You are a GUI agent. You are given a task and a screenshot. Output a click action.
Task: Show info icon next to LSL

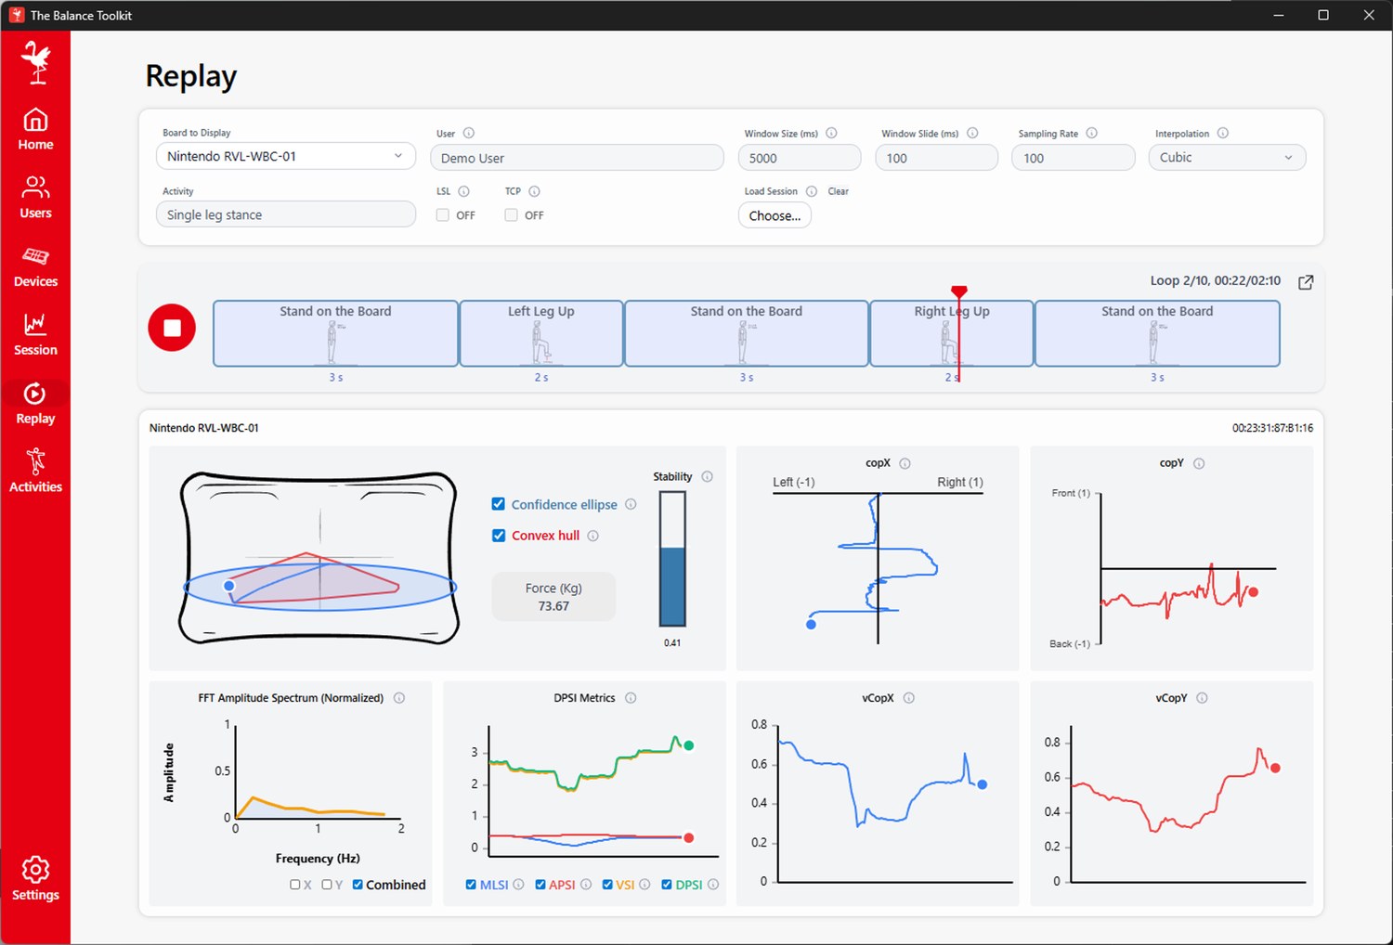464,191
